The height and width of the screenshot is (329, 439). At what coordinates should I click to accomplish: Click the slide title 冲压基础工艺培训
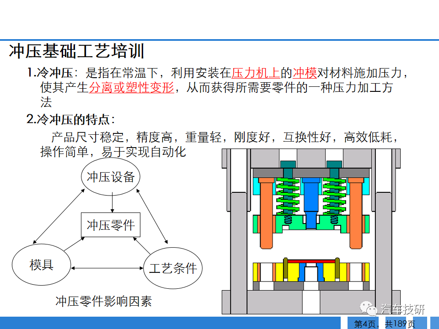pos(76,51)
